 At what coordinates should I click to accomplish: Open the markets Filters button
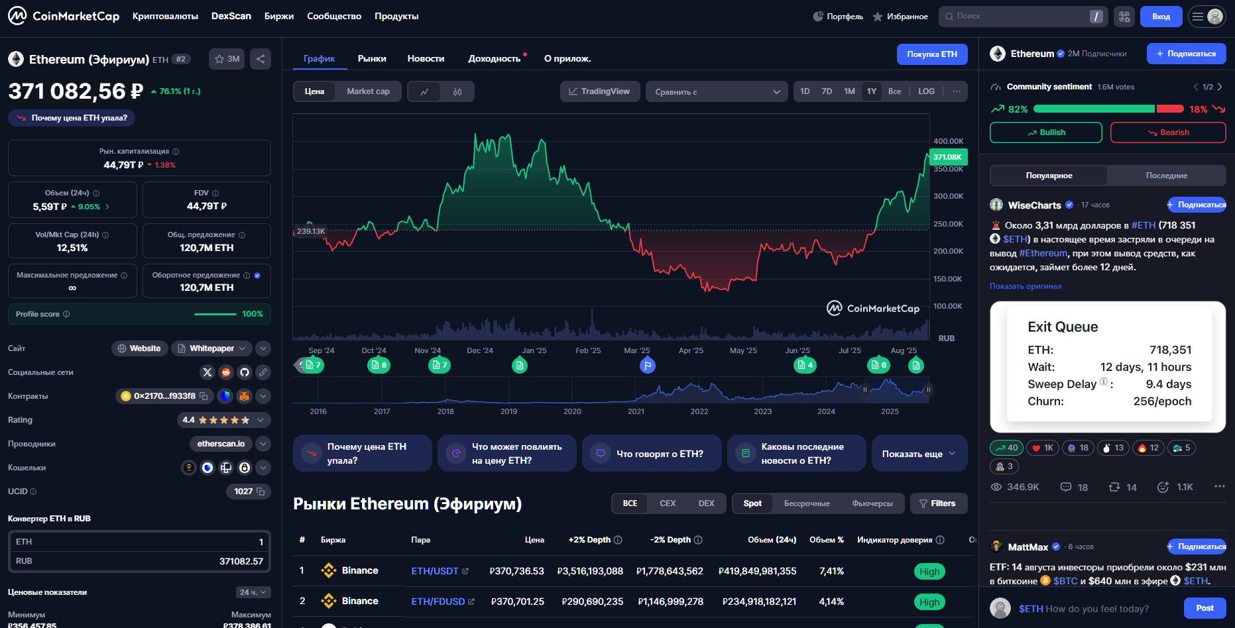pos(939,503)
